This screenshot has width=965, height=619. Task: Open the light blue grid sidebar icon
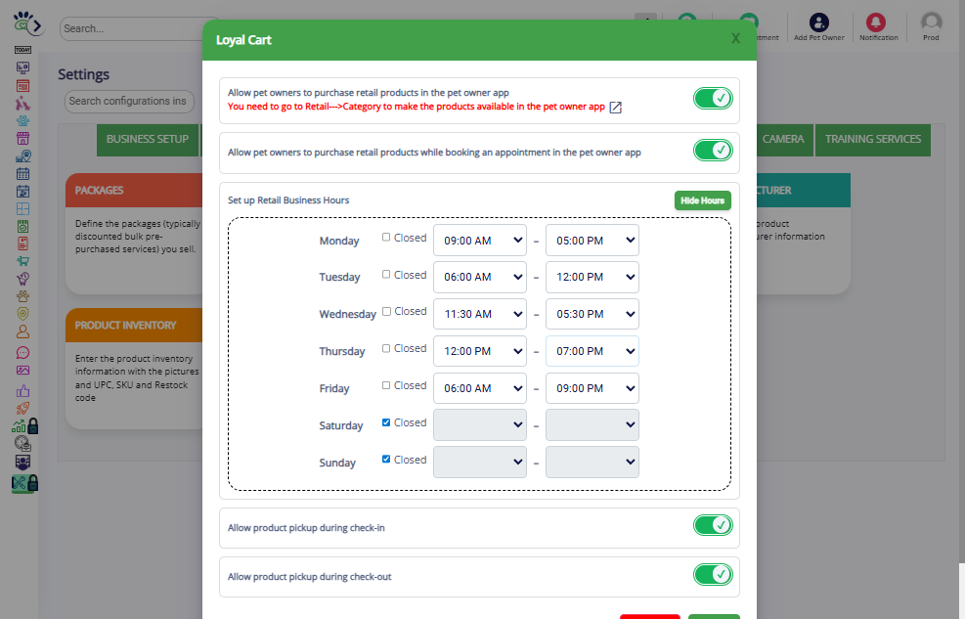(22, 208)
